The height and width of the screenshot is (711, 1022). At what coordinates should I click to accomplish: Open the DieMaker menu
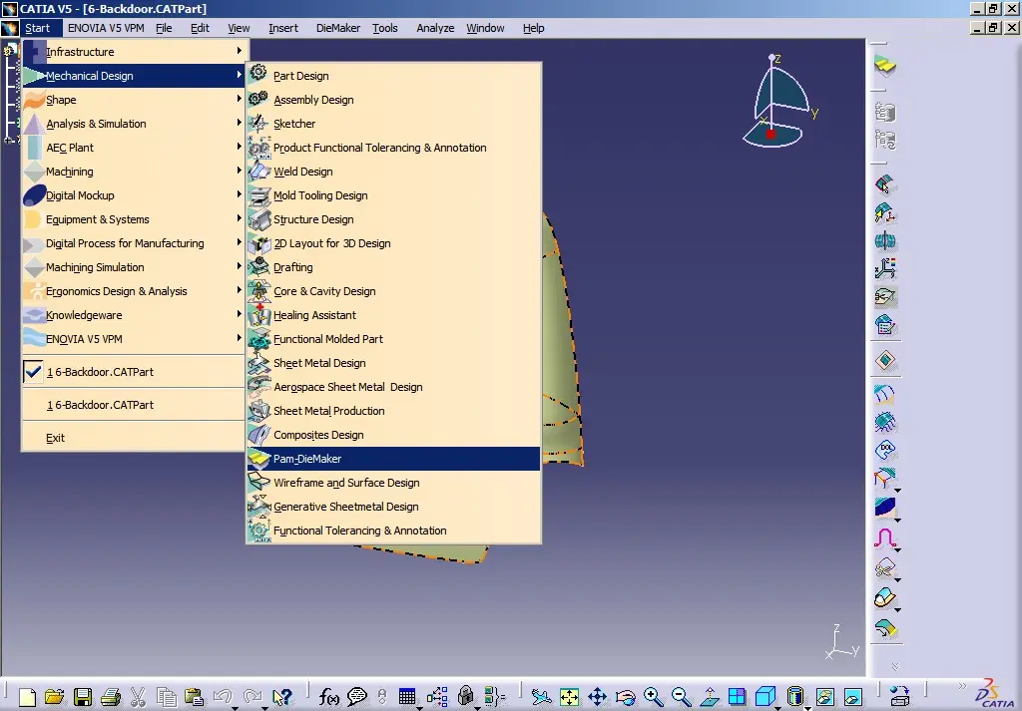337,28
